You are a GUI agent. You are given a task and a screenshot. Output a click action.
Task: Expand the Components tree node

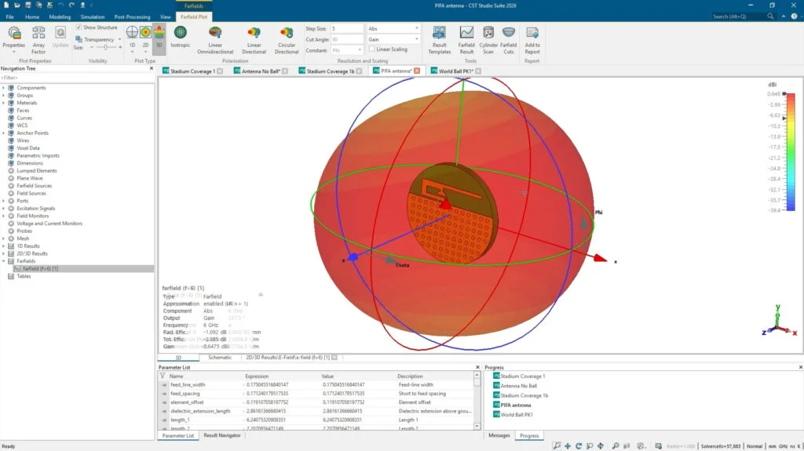pos(4,88)
